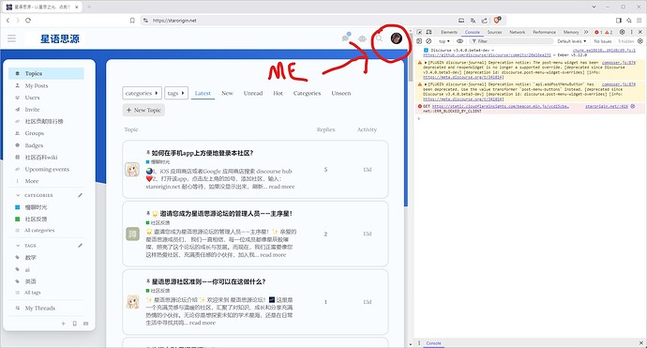
Task: Switch to the Hot tab
Action: coord(278,93)
